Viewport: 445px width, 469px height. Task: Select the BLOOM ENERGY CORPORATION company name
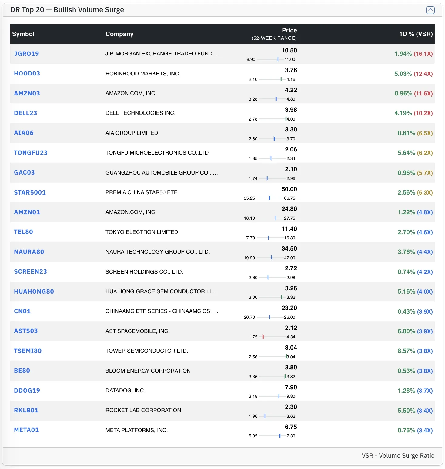[148, 371]
